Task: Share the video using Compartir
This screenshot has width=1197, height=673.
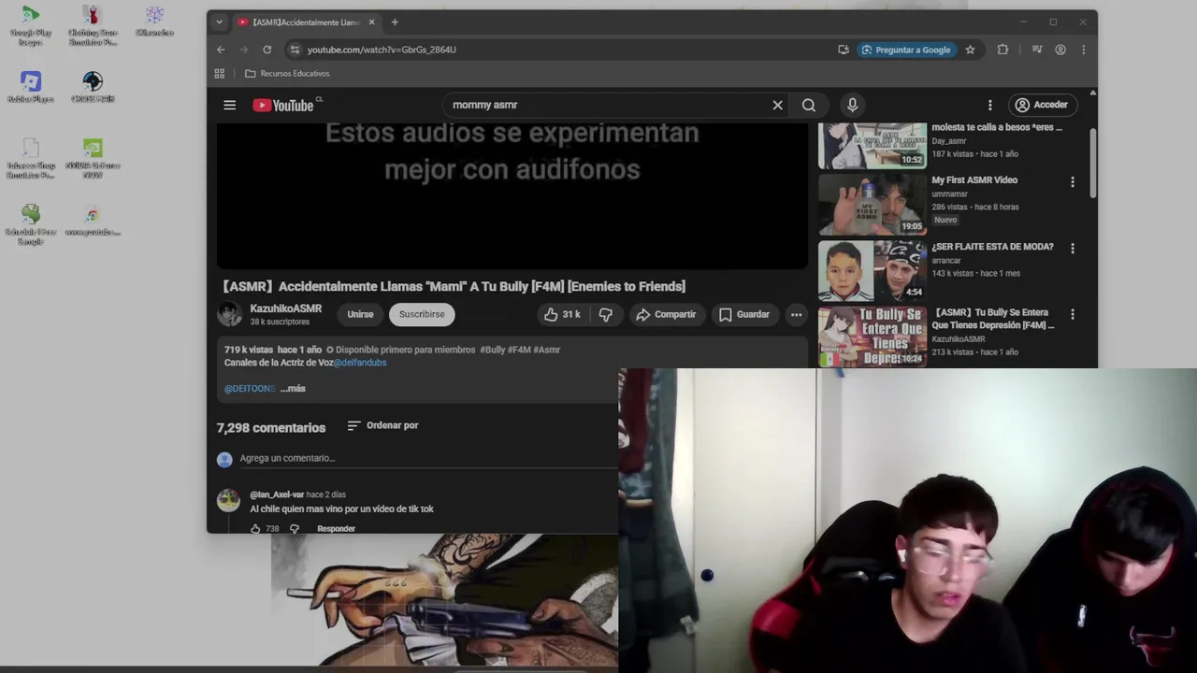Action: [666, 314]
